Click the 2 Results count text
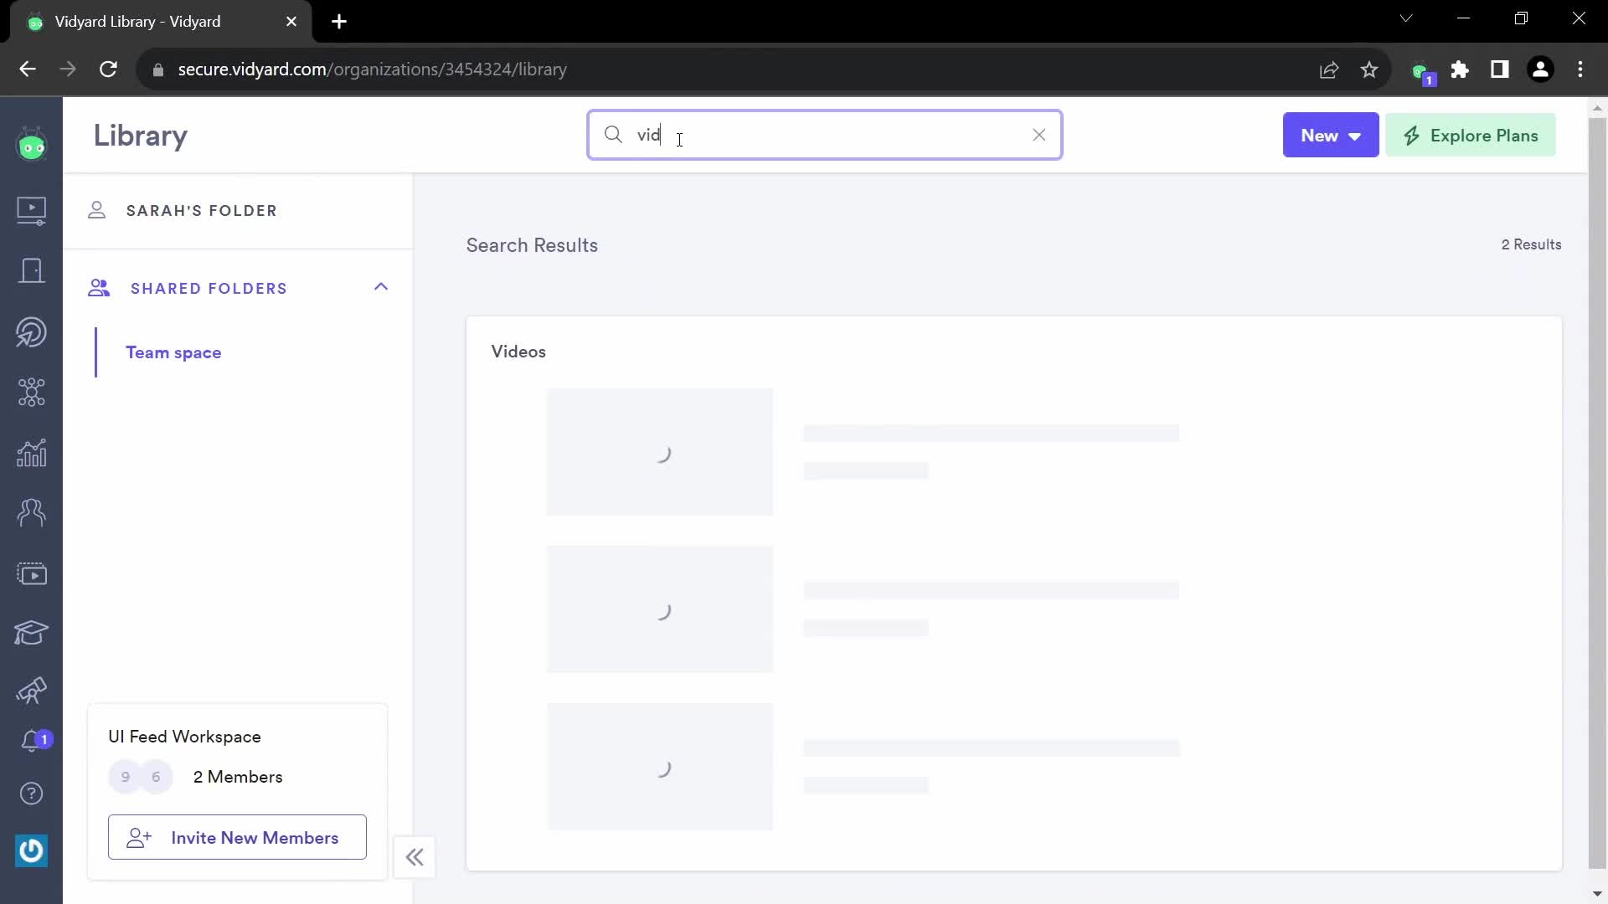This screenshot has height=904, width=1608. coord(1531,244)
